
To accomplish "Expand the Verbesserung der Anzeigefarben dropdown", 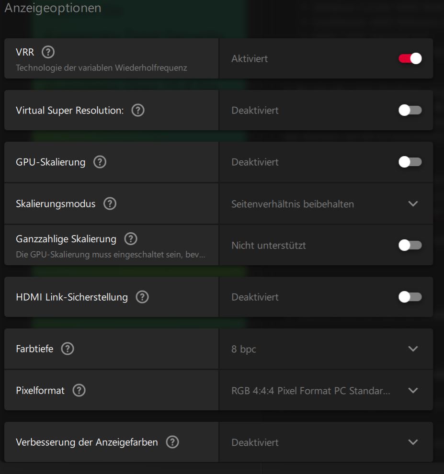I will click(413, 442).
